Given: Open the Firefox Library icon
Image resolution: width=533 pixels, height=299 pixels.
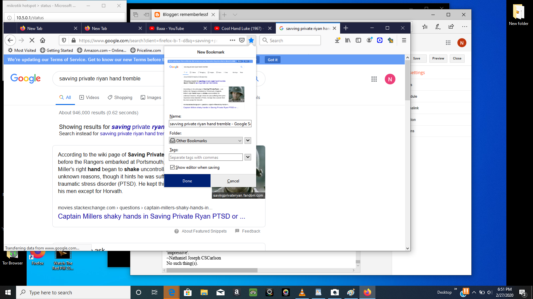Looking at the screenshot, I should [x=348, y=40].
